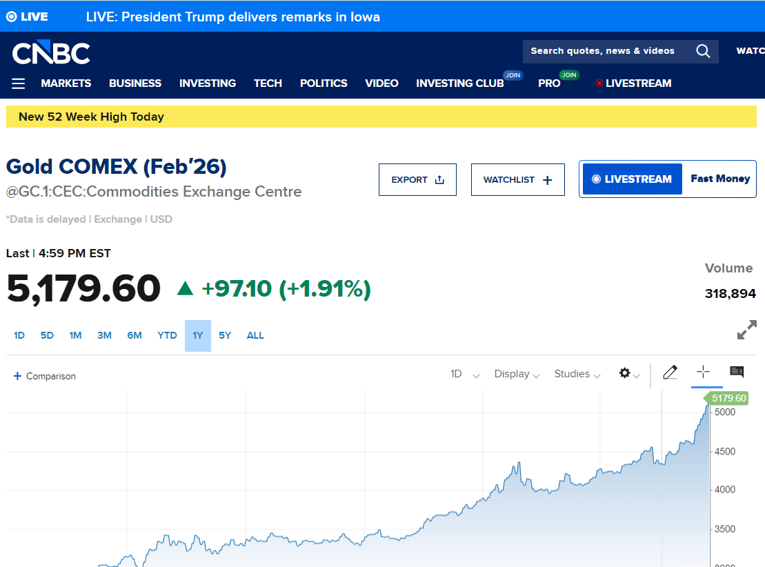Click the JOIN badge on Investing Club
The width and height of the screenshot is (765, 567).
[513, 75]
